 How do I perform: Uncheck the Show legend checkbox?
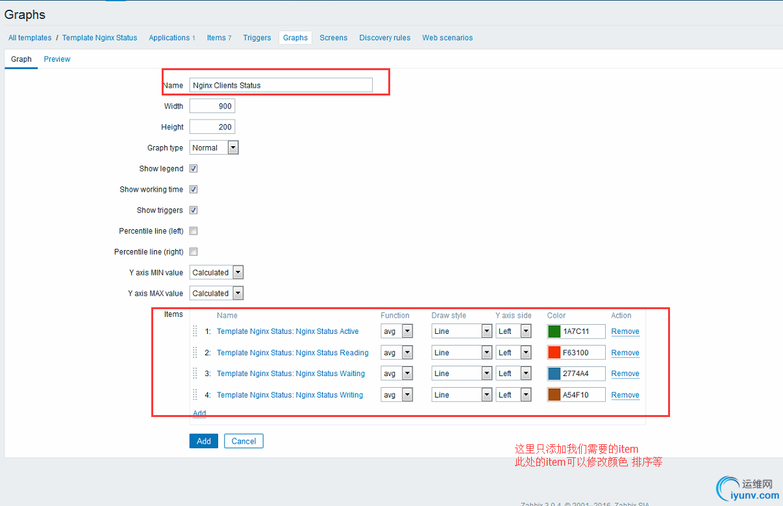pos(193,169)
